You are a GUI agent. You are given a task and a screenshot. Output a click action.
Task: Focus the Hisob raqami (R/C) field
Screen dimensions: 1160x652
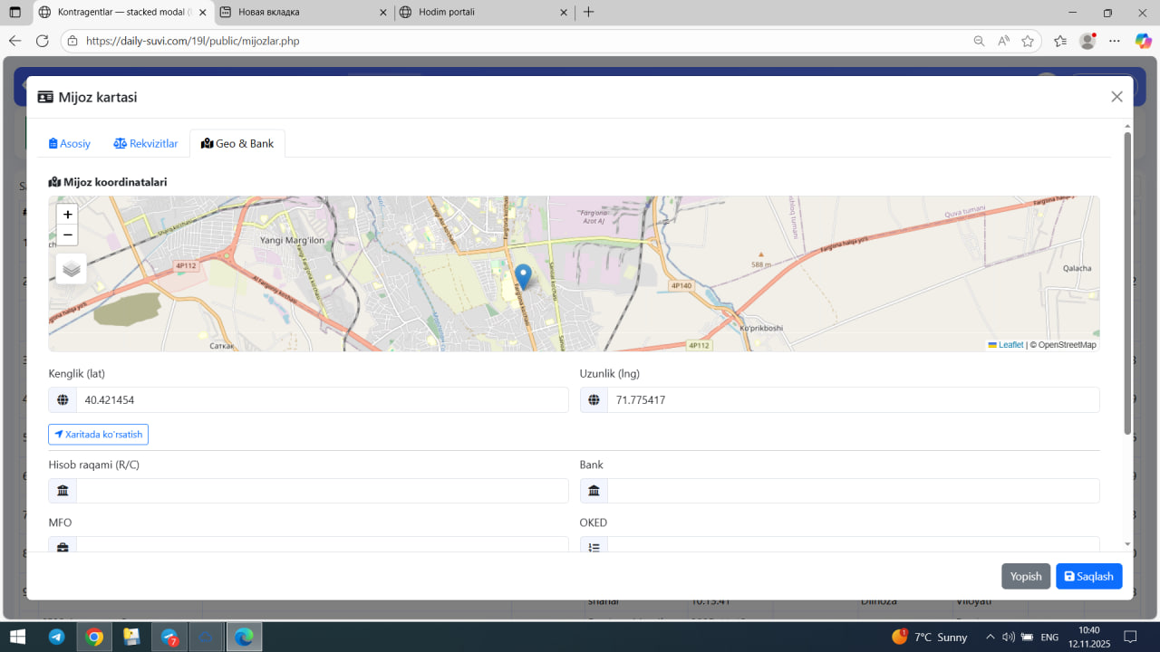tap(322, 491)
